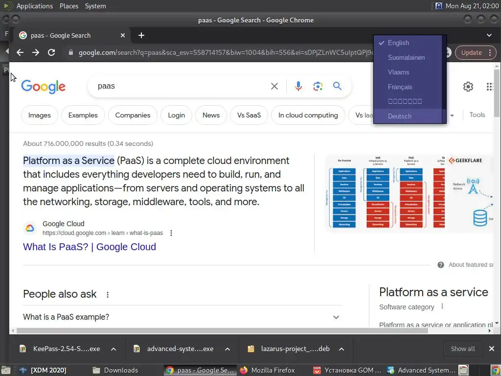Image resolution: width=501 pixels, height=376 pixels.
Task: Select Deutsch language option
Action: pos(408,116)
